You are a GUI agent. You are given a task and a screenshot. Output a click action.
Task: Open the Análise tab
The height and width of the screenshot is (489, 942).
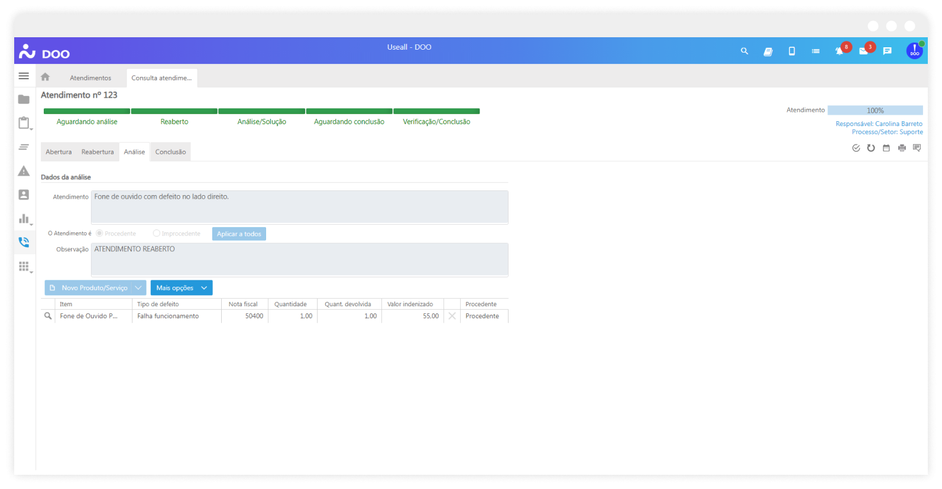coord(134,152)
